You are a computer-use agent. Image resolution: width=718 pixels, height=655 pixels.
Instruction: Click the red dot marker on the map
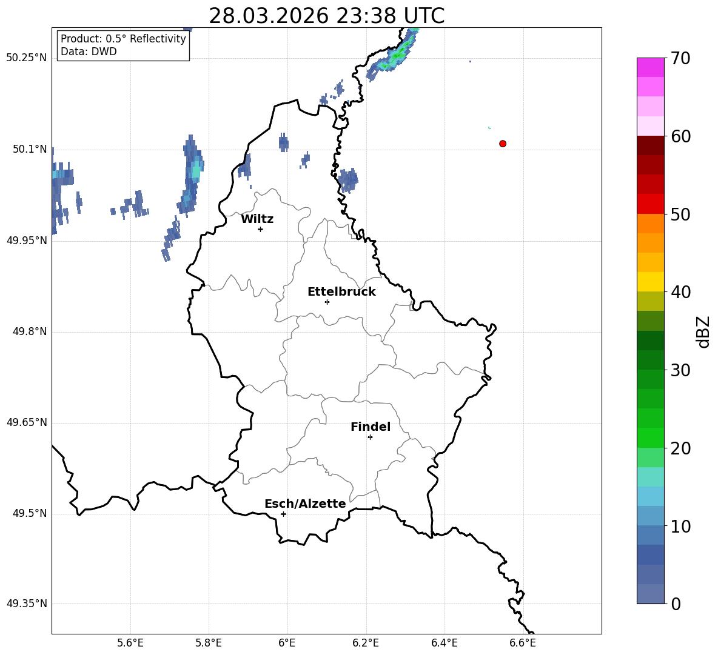[502, 144]
